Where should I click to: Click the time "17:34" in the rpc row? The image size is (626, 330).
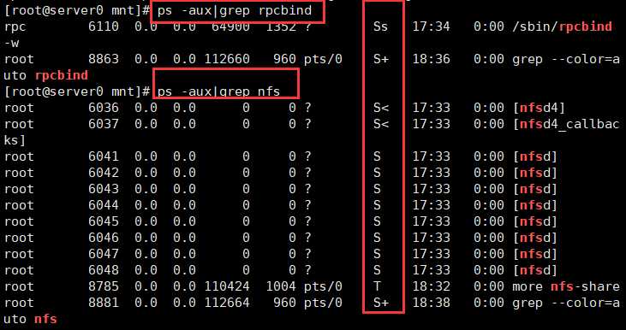pos(431,27)
